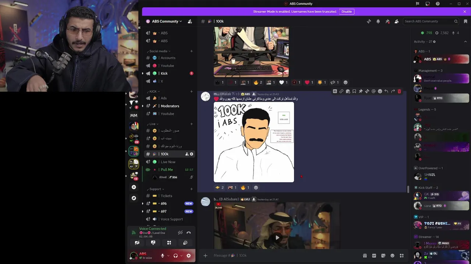Image resolution: width=471 pixels, height=264 pixels.
Task: Toggle the fire reaction under the drawing
Action: (245, 187)
